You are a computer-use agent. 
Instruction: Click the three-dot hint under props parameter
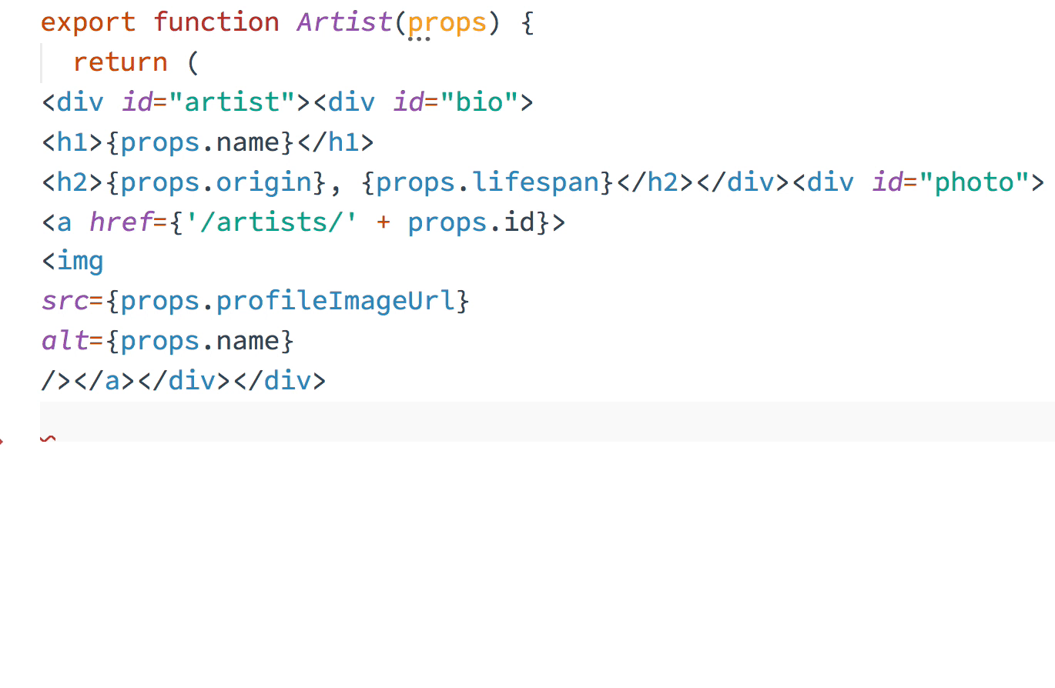[419, 38]
